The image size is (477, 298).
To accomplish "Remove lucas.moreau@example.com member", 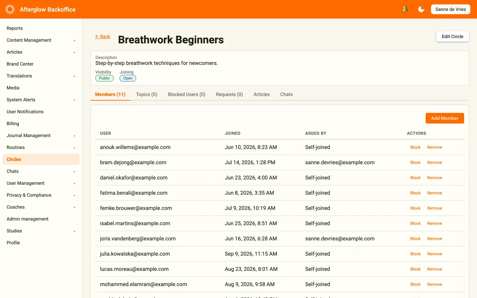I will (x=435, y=269).
